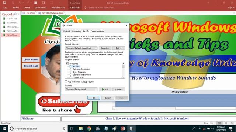Select the ExcelTham... report icon
This screenshot has width=236, height=132.
click(4, 23)
